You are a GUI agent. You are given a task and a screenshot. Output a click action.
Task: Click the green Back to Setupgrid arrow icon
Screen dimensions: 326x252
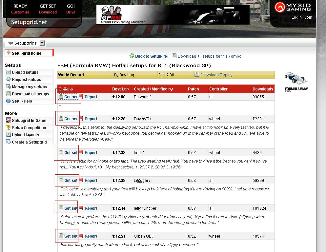[x=132, y=56]
